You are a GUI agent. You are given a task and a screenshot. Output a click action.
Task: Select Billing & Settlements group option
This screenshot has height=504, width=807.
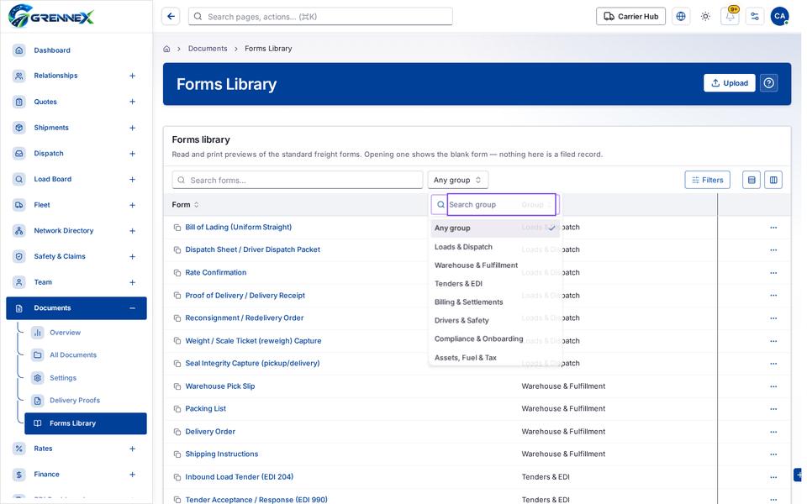[x=468, y=302]
